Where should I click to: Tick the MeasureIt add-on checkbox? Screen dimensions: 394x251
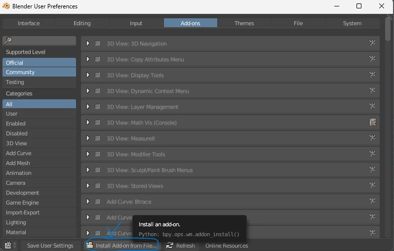[97, 138]
